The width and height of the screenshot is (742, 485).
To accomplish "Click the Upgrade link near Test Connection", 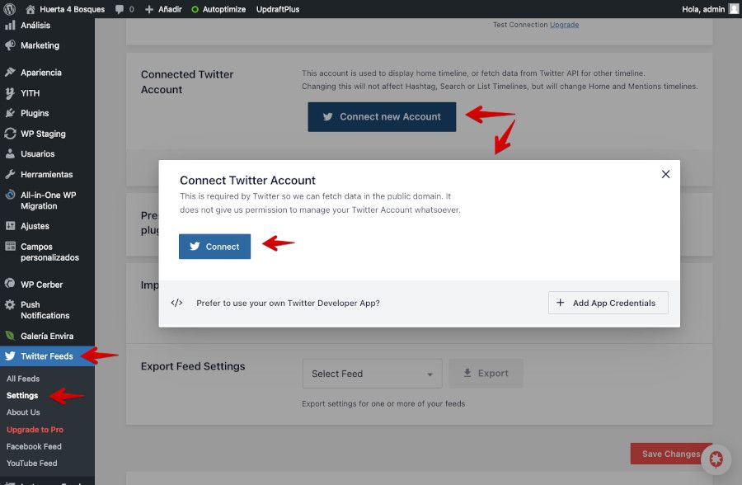I will click(x=564, y=25).
